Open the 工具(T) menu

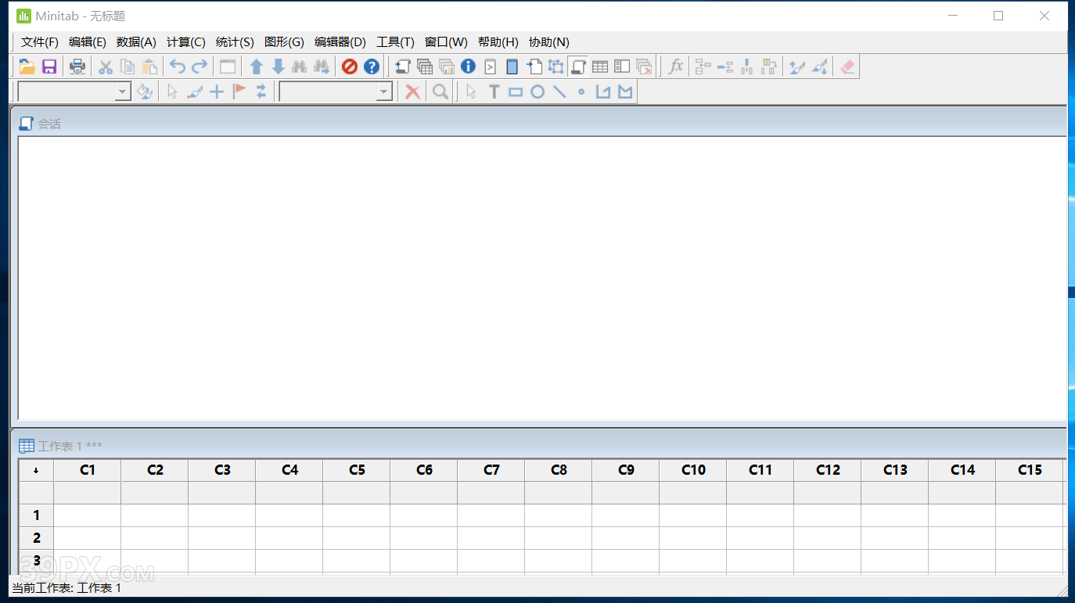(x=395, y=42)
